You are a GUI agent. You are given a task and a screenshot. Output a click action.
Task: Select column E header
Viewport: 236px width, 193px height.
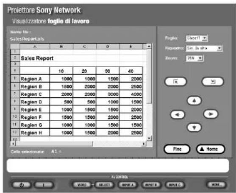(x=131, y=46)
